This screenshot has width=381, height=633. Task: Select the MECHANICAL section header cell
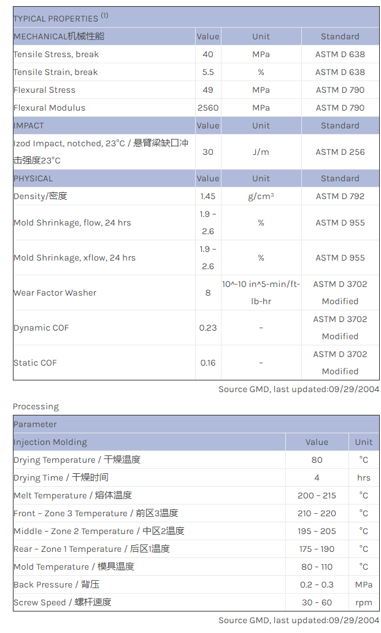pos(59,36)
